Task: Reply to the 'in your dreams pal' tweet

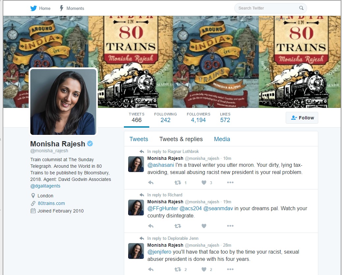Action: (151, 226)
